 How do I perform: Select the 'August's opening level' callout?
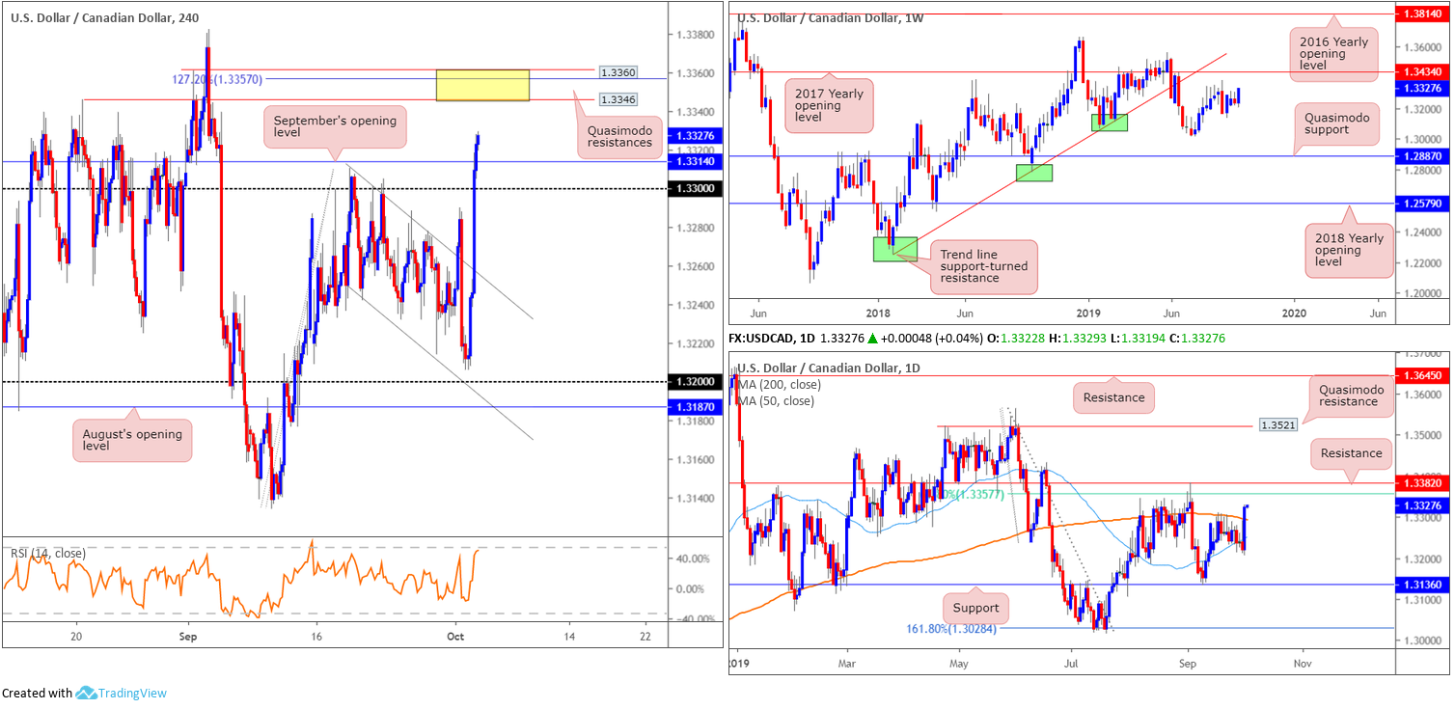(x=132, y=438)
